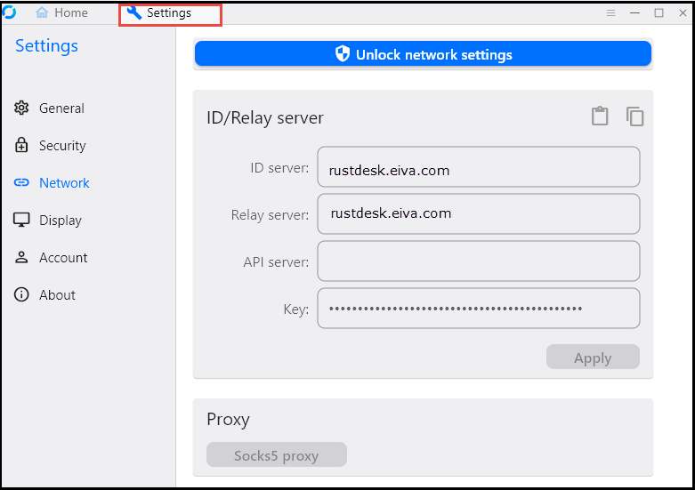Click the shield icon on unlock button
Image resolution: width=695 pixels, height=490 pixels.
[343, 53]
